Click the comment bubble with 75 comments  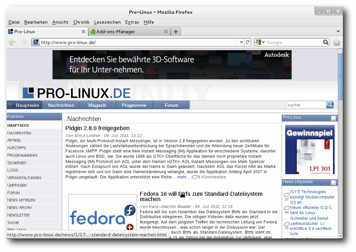(x=287, y=224)
